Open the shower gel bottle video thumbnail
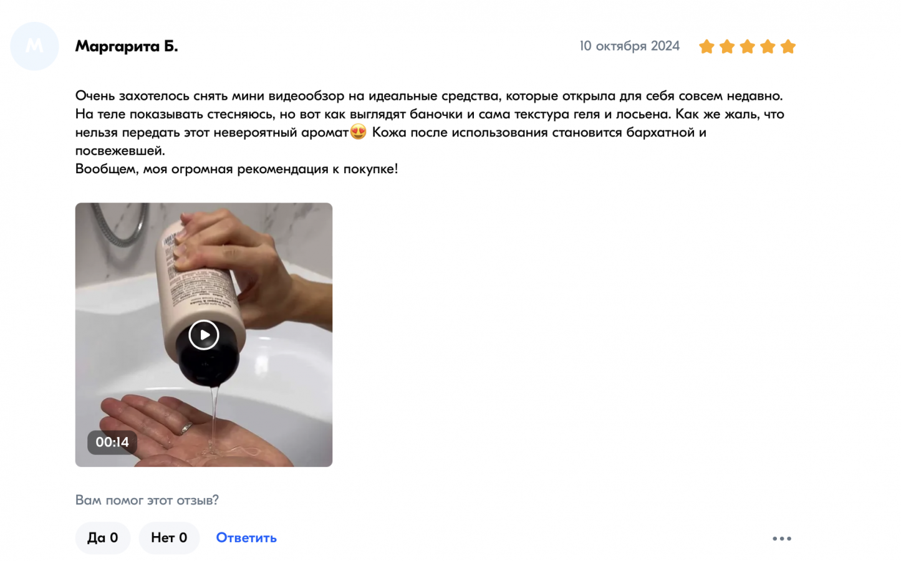This screenshot has width=901, height=561. (x=204, y=335)
